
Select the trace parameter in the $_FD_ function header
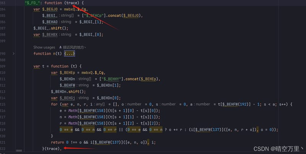[x=73, y=3]
